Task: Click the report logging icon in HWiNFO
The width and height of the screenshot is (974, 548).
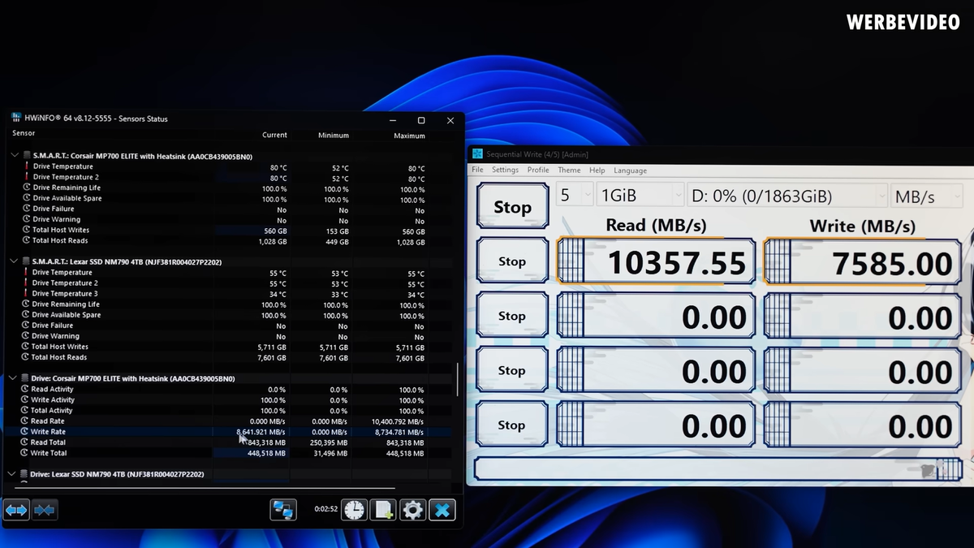Action: [x=383, y=509]
